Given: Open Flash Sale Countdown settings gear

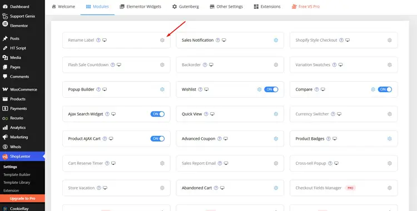Looking at the screenshot, I should 162,65.
